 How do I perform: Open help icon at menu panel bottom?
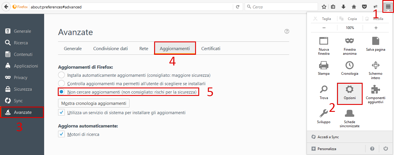[x=372, y=149]
